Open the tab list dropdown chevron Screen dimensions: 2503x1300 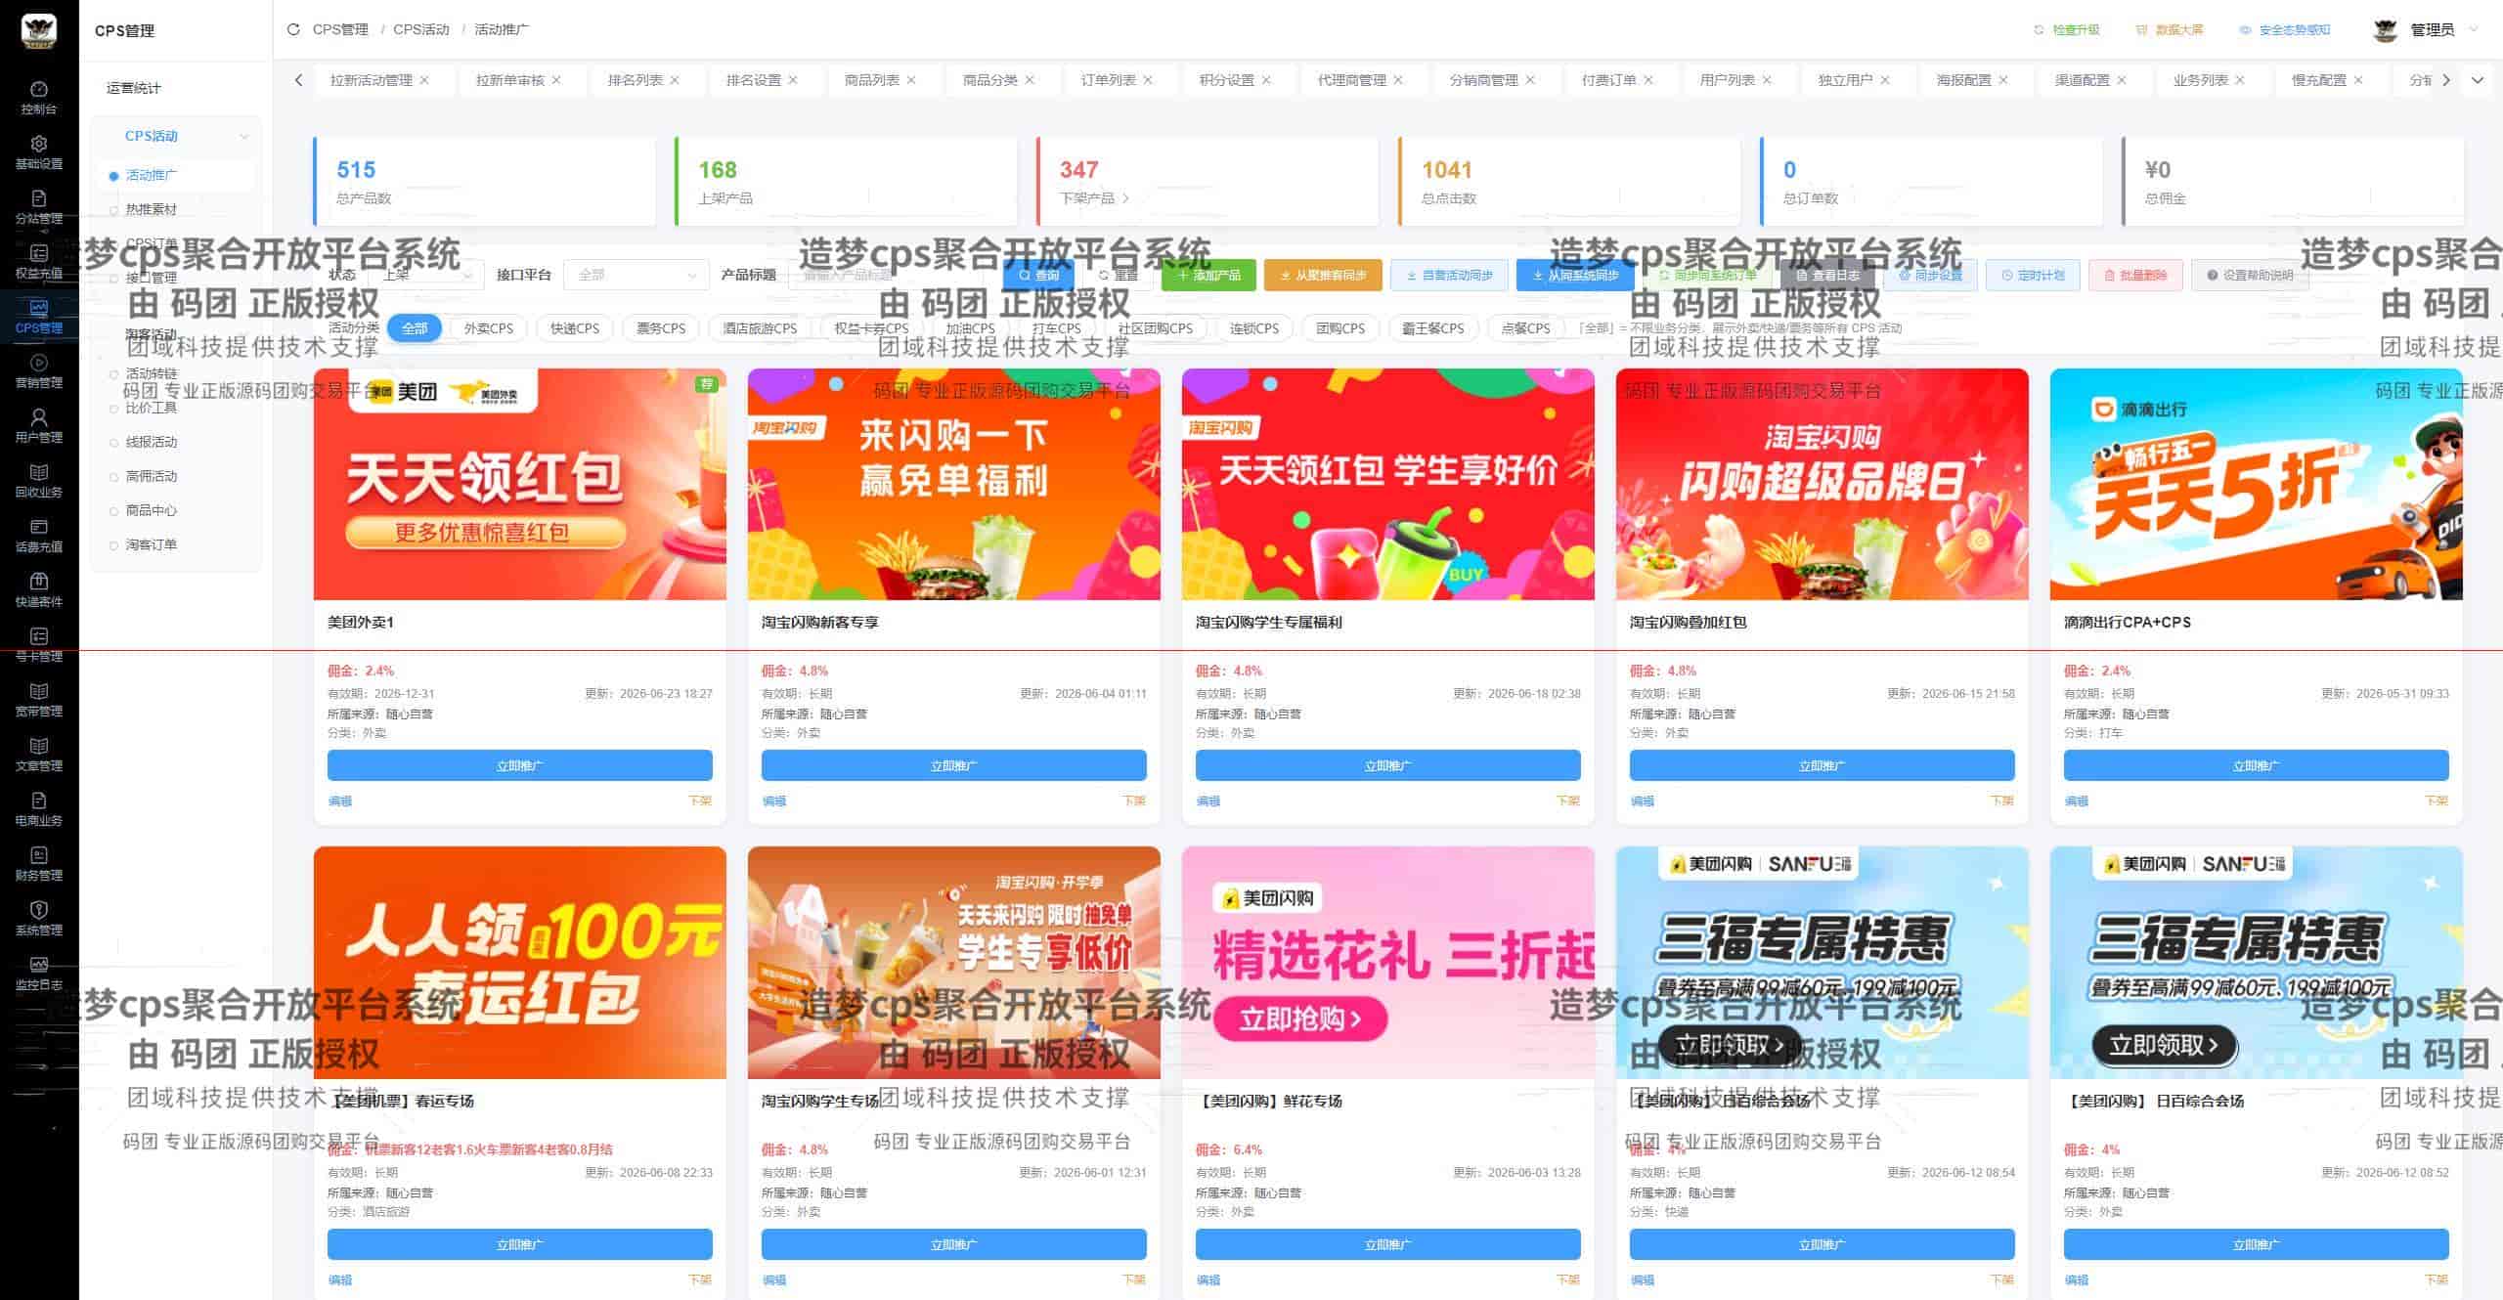click(2478, 80)
